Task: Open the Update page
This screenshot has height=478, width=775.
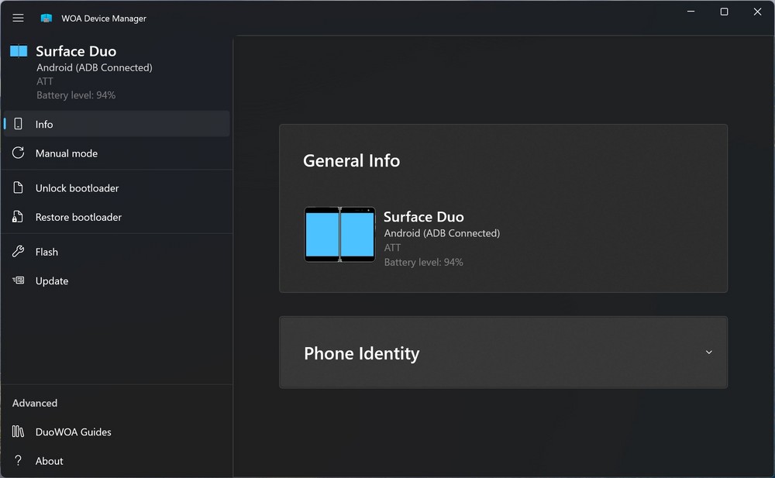Action: coord(52,280)
